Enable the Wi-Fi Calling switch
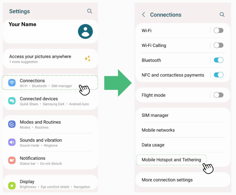Image resolution: width=236 pixels, height=195 pixels. (x=218, y=45)
